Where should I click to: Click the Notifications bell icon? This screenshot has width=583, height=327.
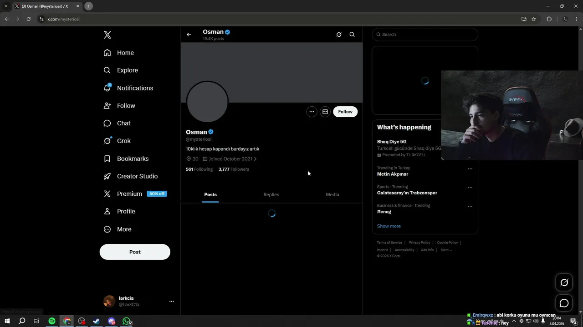(x=107, y=88)
